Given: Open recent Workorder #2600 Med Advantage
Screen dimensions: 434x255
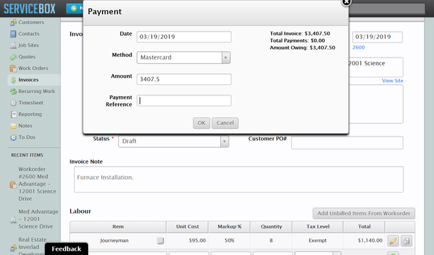Looking at the screenshot, I should [37, 184].
